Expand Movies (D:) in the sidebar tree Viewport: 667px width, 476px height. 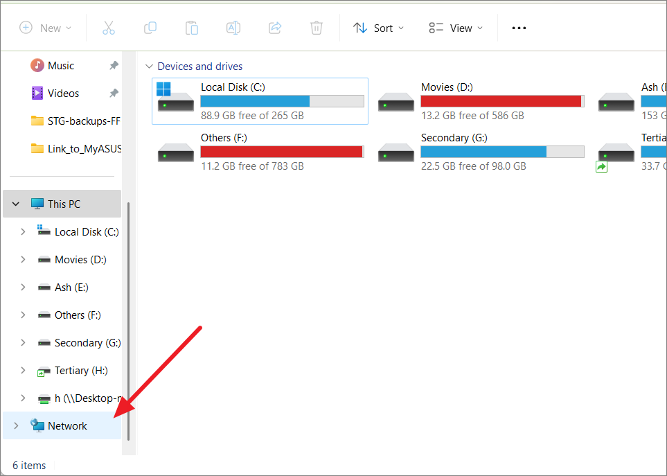(23, 259)
